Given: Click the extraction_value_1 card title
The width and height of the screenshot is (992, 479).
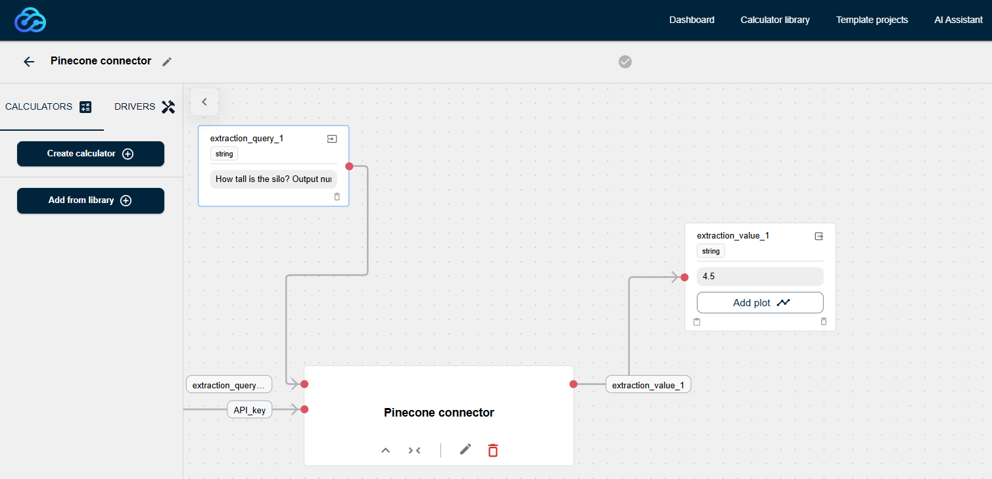Looking at the screenshot, I should click(x=733, y=236).
